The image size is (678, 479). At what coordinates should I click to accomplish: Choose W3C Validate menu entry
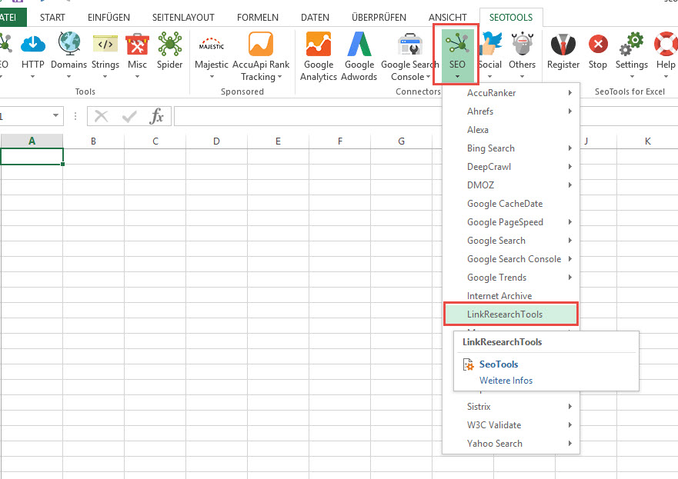pos(512,425)
